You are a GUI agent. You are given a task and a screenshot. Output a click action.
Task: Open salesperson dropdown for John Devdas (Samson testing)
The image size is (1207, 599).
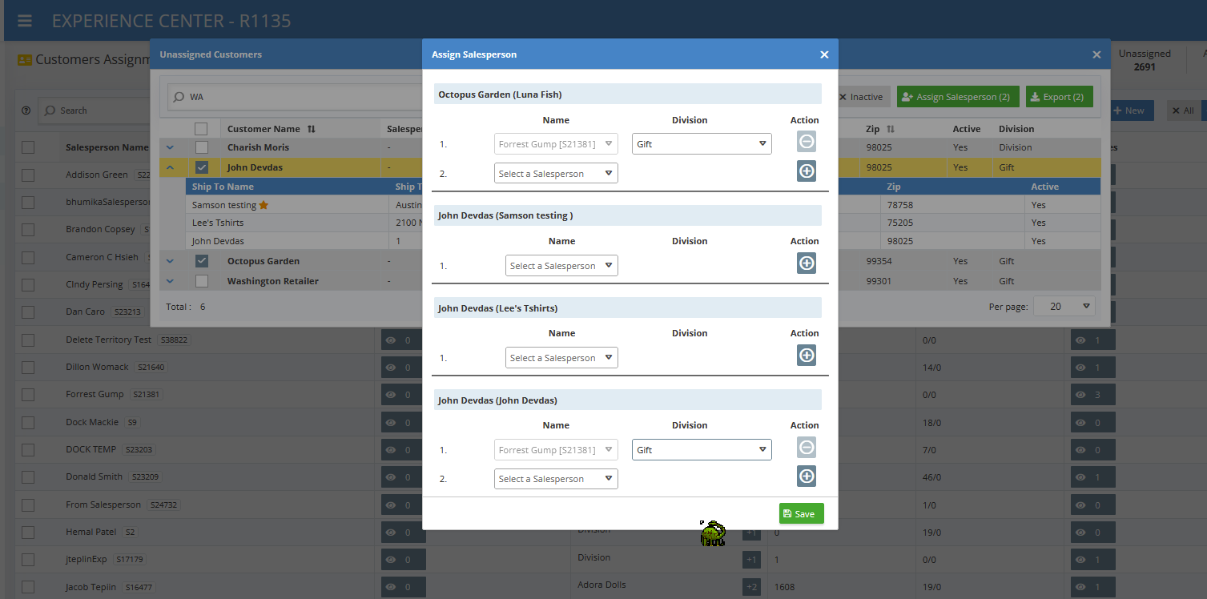(561, 266)
